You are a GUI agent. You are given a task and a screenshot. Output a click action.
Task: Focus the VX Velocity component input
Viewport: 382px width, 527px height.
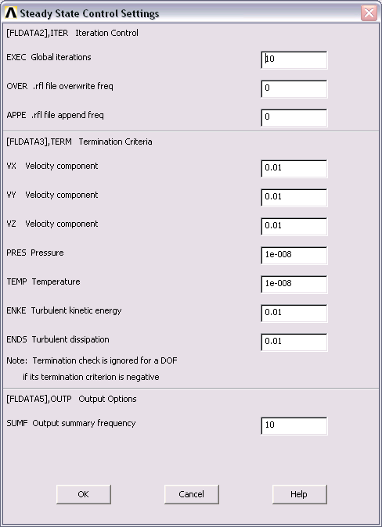294,169
